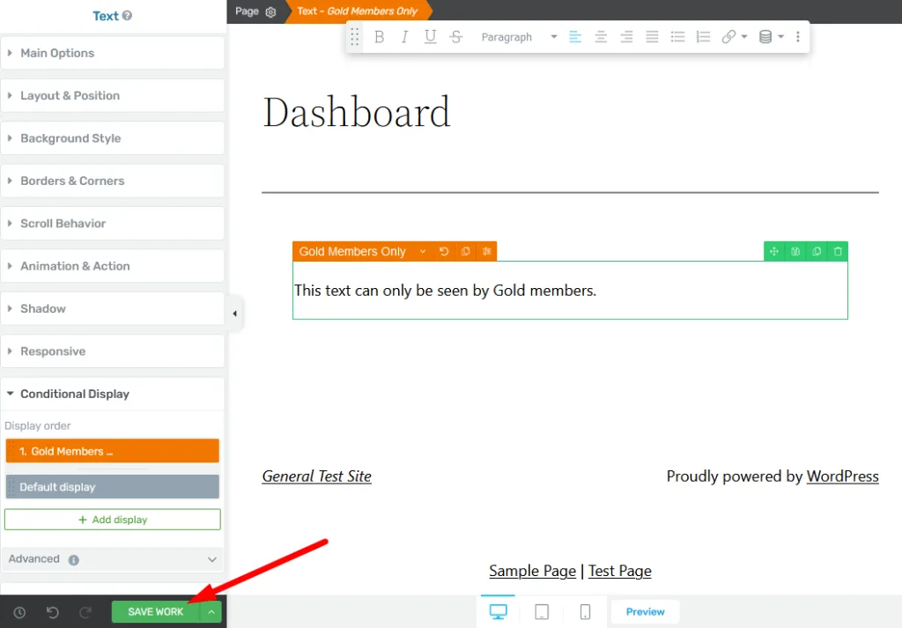Expand the Layout & Position section
902x628 pixels.
(x=113, y=95)
